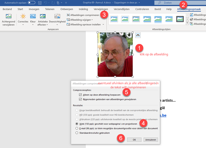Select the black-framed picture style thumbnail
The image size is (206, 148).
[180, 19]
